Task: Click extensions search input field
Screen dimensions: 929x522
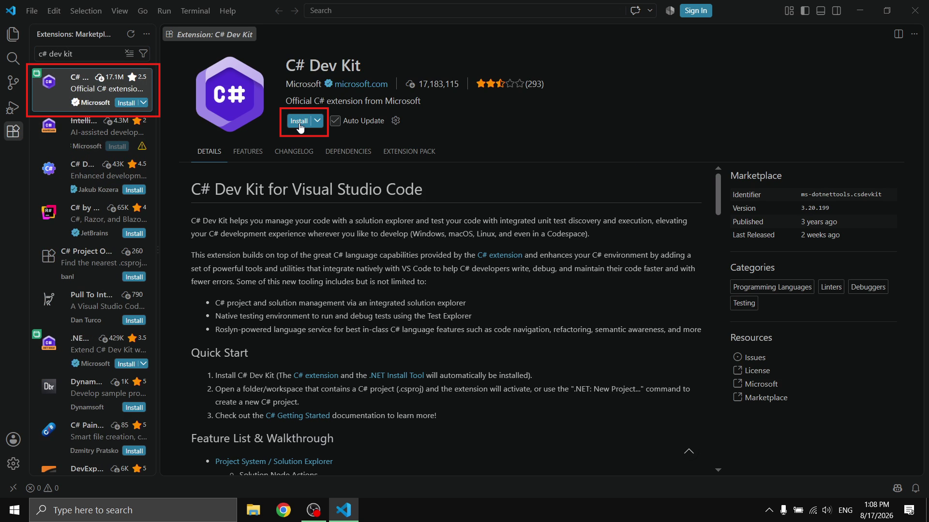Action: [x=80, y=54]
